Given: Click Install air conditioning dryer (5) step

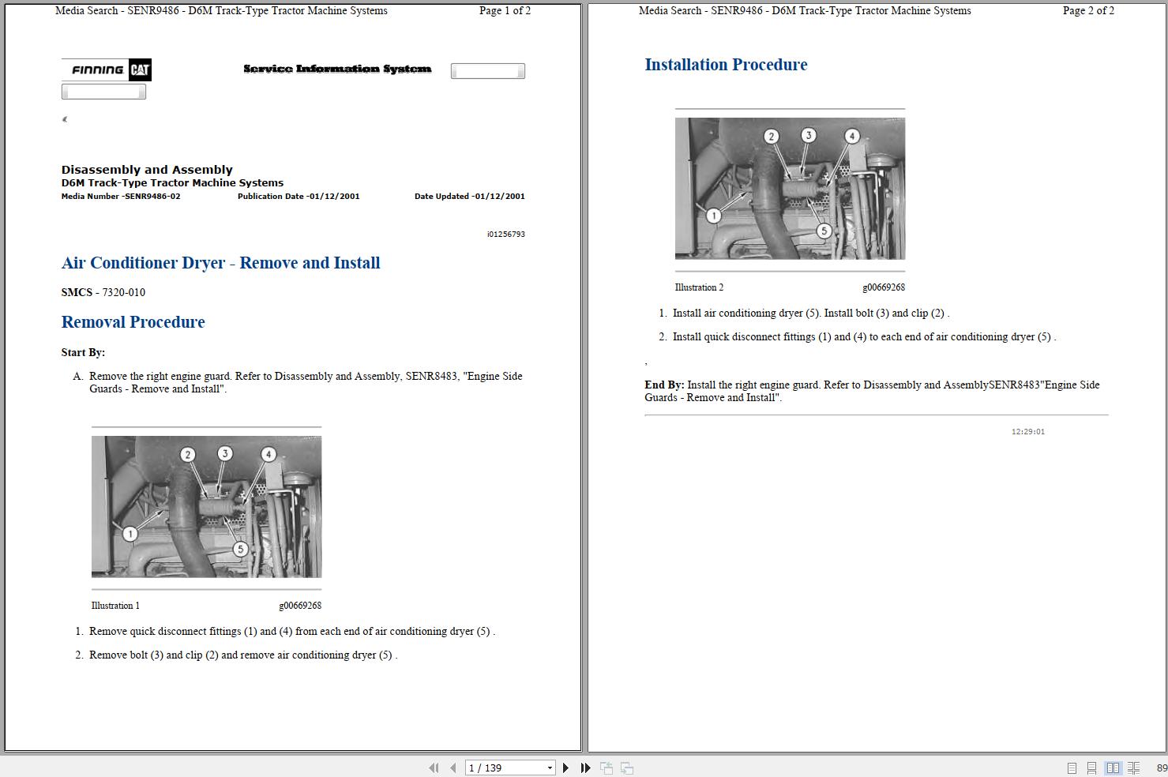Looking at the screenshot, I should (811, 313).
